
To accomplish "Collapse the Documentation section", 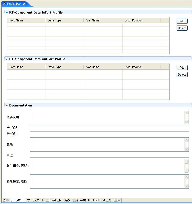I will pyautogui.click(x=7, y=105).
